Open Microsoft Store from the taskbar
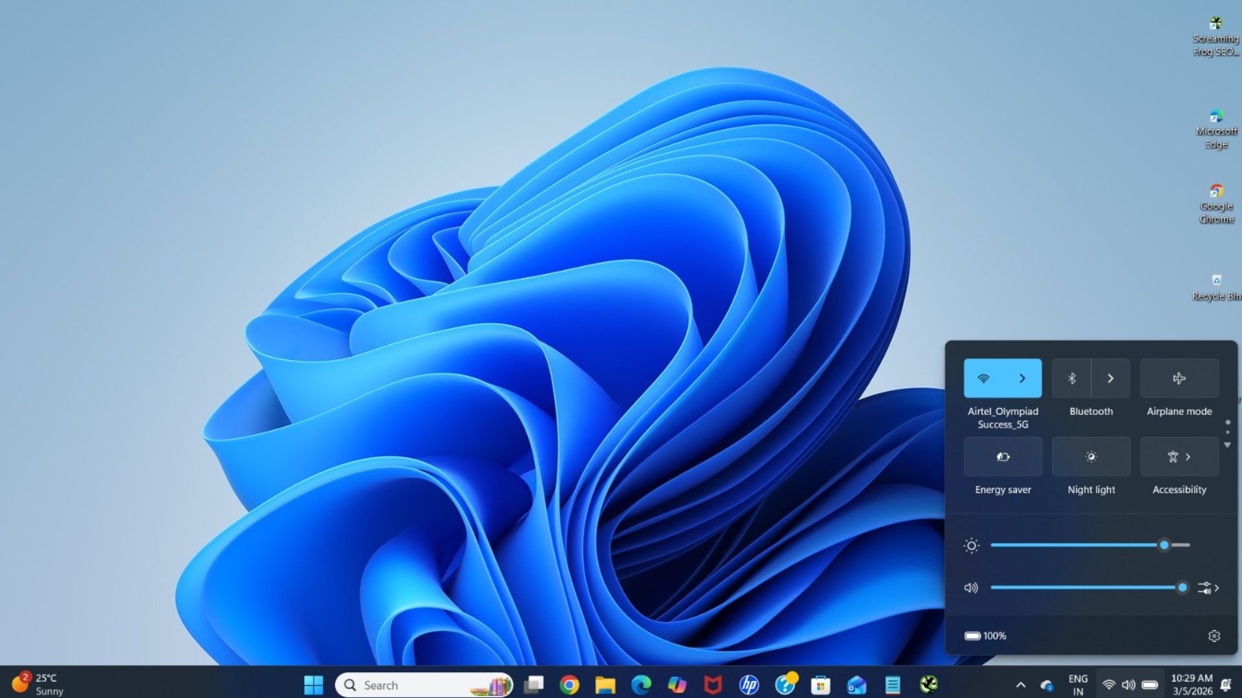This screenshot has width=1242, height=698. pos(820,684)
